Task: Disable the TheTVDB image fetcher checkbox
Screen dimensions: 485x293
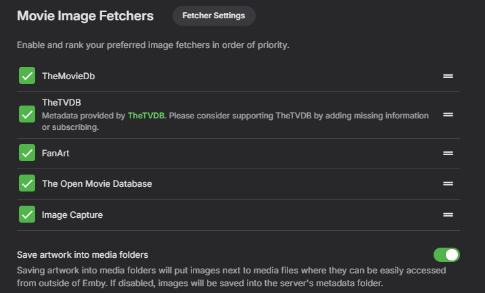Action: pyautogui.click(x=27, y=114)
